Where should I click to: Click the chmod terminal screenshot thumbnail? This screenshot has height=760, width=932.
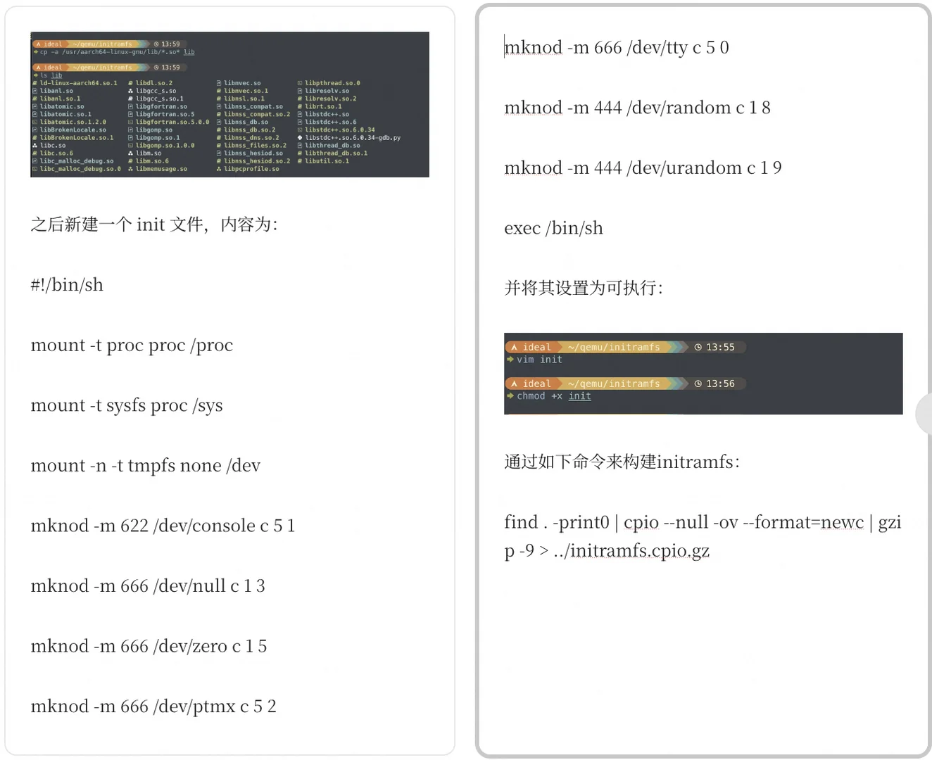(704, 373)
